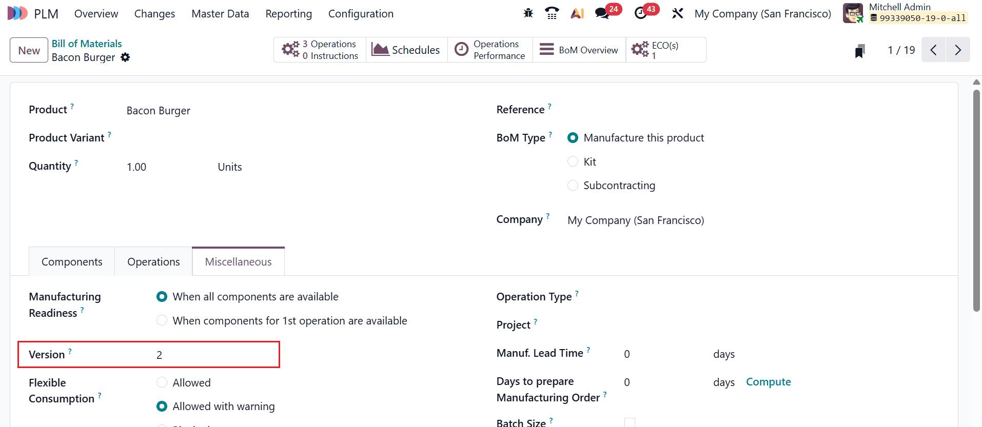Show help tooltip for Manuf. Lead Time
This screenshot has height=427, width=982.
[x=588, y=350]
